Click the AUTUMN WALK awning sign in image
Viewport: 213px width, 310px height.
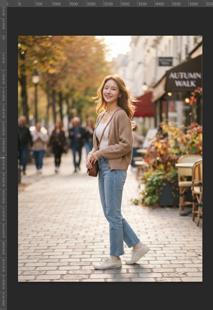pos(185,80)
